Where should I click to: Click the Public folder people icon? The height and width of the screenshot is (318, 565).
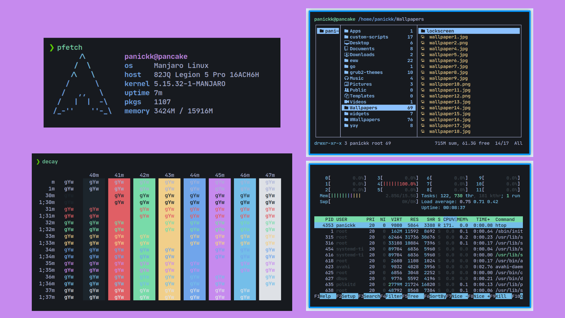[x=347, y=90]
